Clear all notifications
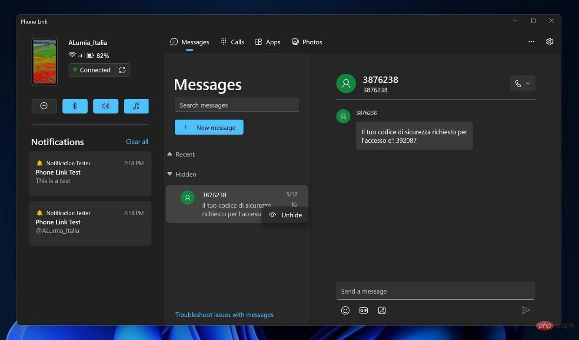This screenshot has height=340, width=579. pos(137,142)
